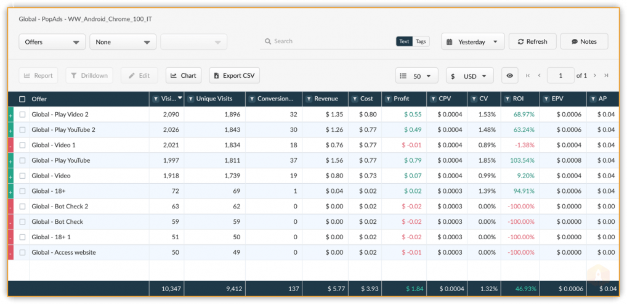
Task: Click the filter icon on Unique Visits column
Action: pyautogui.click(x=191, y=99)
